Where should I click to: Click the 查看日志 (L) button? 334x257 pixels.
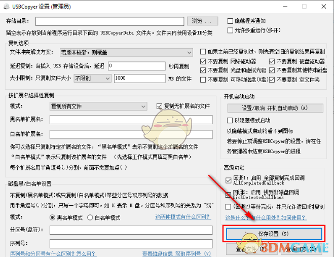301,249
